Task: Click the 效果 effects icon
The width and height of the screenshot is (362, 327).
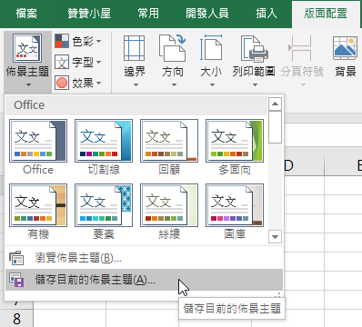Action: [x=62, y=83]
